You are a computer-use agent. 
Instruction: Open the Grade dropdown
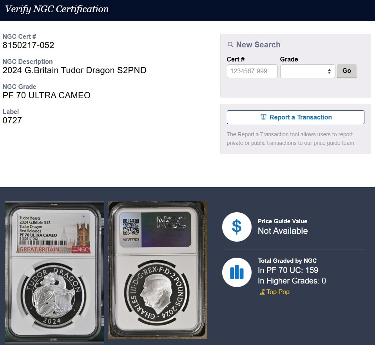coord(308,71)
